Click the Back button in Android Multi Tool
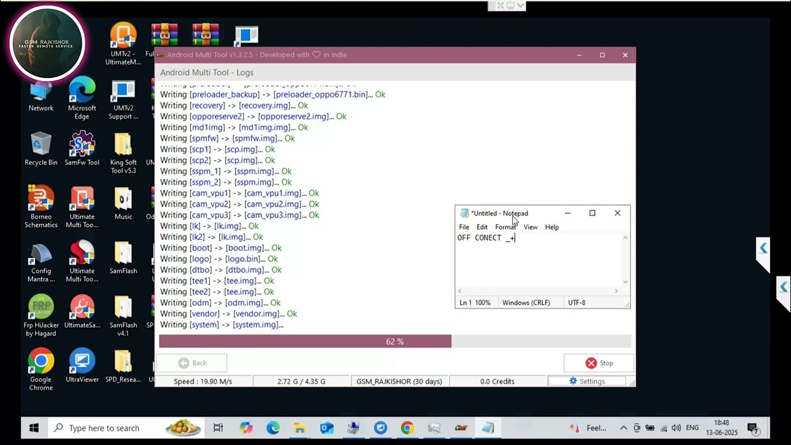791x445 pixels. 192,363
